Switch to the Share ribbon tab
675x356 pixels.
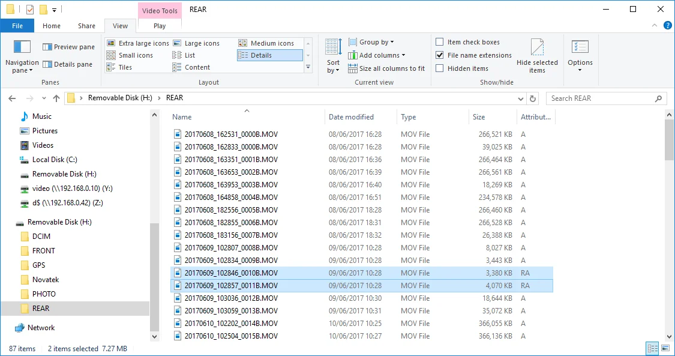tap(86, 26)
